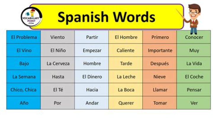
Task: Click the El Hombre cell
Action: click(x=126, y=37)
